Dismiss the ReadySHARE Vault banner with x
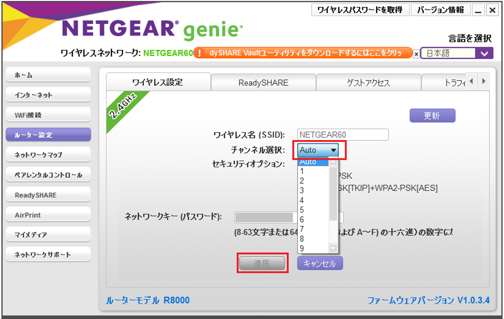The image size is (504, 319). pyautogui.click(x=416, y=54)
